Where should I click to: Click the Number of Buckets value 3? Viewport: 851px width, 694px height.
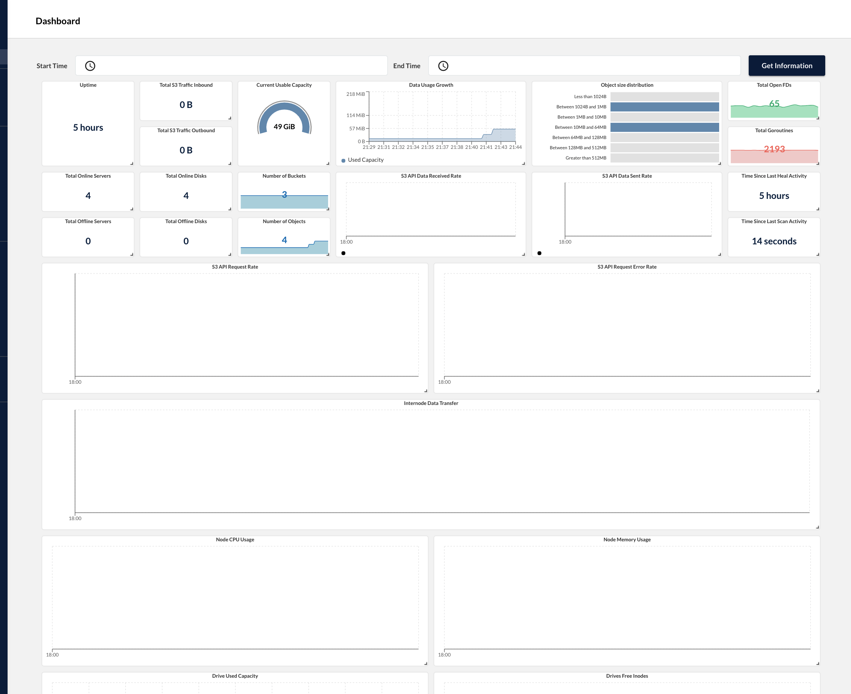(x=284, y=195)
